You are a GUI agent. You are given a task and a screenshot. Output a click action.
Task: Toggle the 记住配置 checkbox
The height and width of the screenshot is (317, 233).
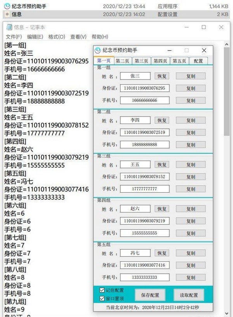(x=102, y=290)
